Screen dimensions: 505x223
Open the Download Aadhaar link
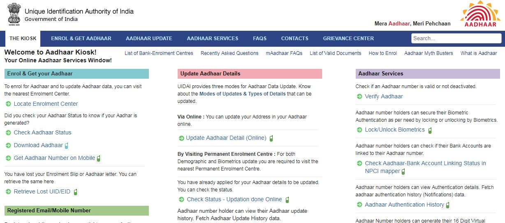[38, 146]
